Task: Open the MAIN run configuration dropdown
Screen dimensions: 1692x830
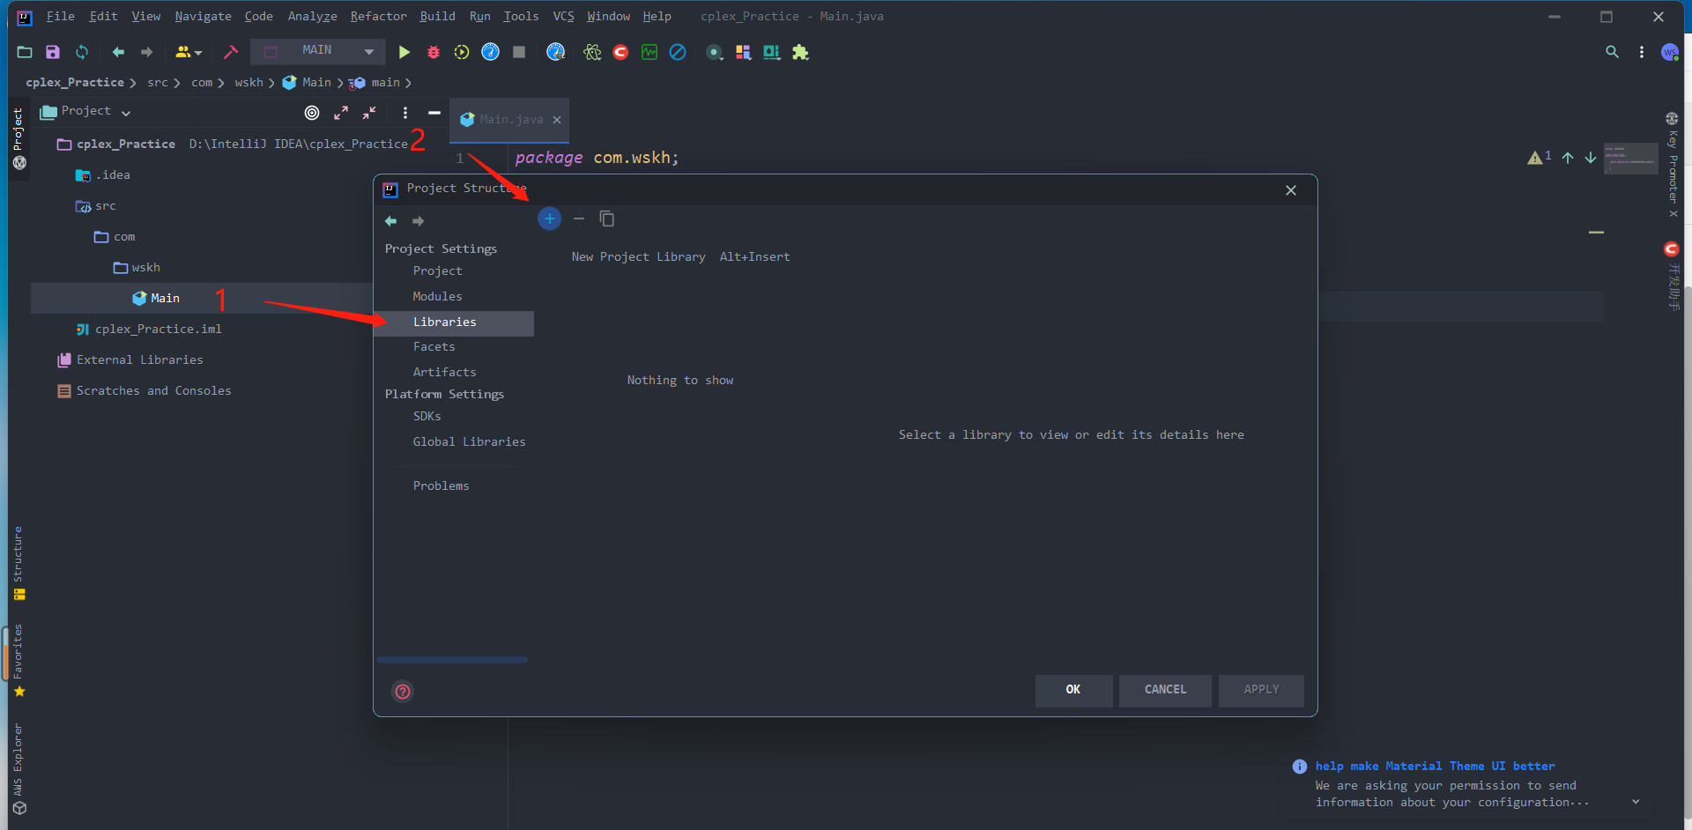Action: click(x=317, y=51)
